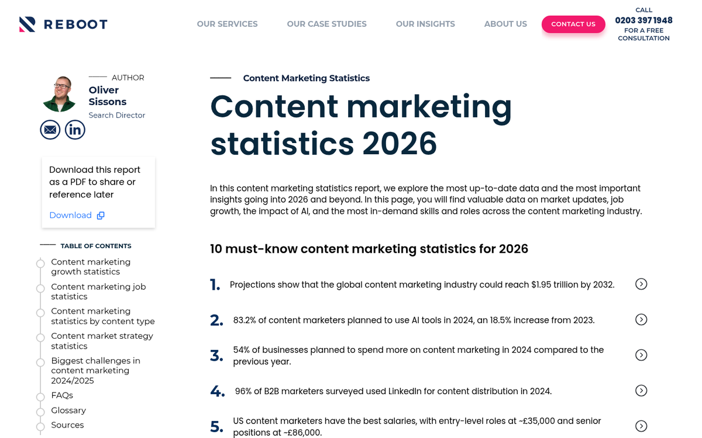Open the Our Services menu
This screenshot has width=702, height=438.
click(x=227, y=24)
